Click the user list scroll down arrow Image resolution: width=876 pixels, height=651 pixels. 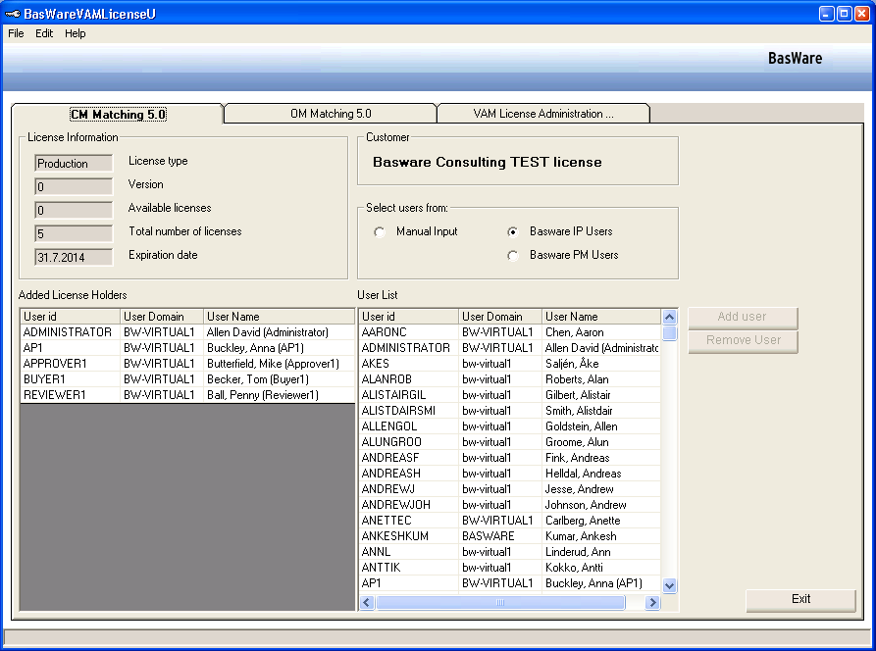[669, 585]
